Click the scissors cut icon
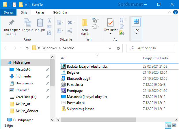The image size is (179, 129). [49, 20]
